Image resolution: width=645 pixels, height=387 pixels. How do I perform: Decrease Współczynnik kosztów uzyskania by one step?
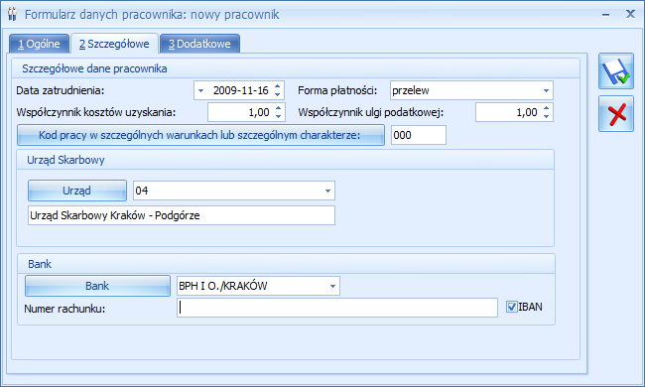[279, 116]
